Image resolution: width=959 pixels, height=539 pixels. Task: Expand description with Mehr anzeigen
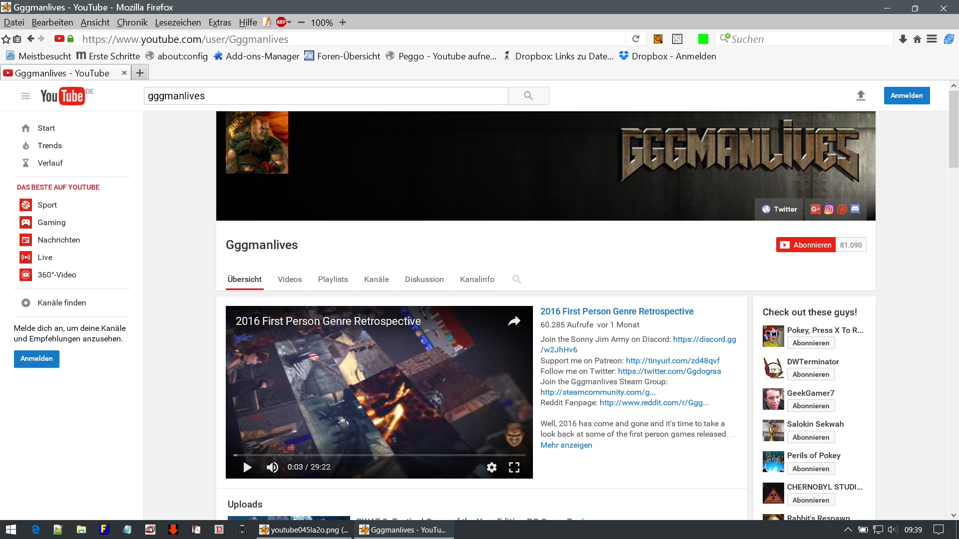(566, 445)
